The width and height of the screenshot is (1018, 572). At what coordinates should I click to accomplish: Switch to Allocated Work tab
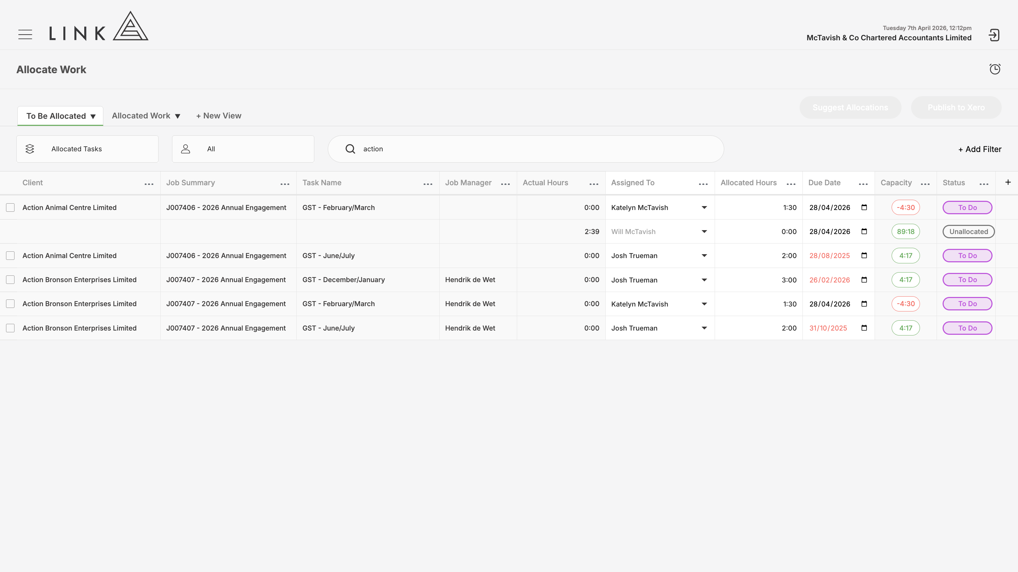click(141, 116)
